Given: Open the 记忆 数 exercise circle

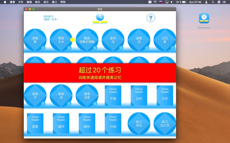Looking at the screenshot, I should tap(165, 40).
